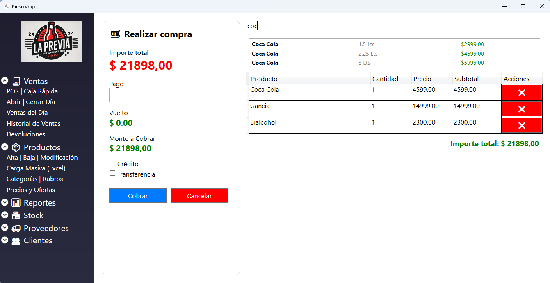The image size is (550, 283).
Task: Click the Ventas receipt icon in sidebar
Action: [16, 81]
